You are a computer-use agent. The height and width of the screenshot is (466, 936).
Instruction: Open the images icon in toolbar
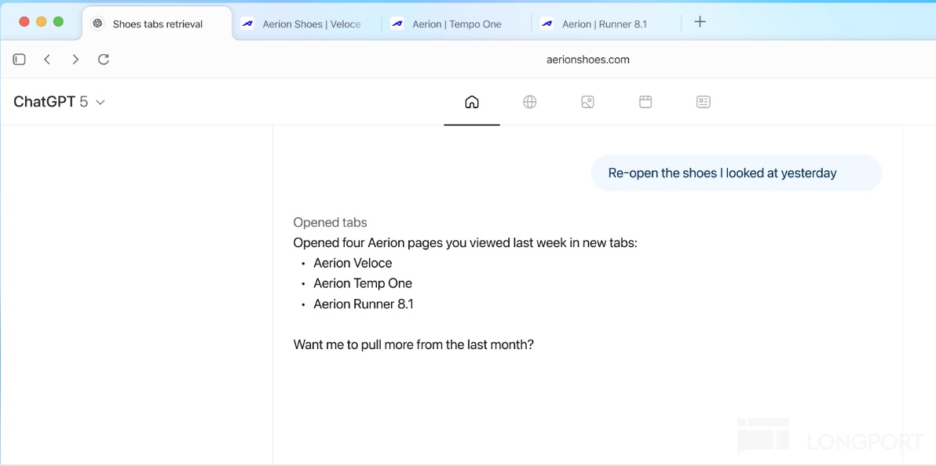click(x=587, y=102)
